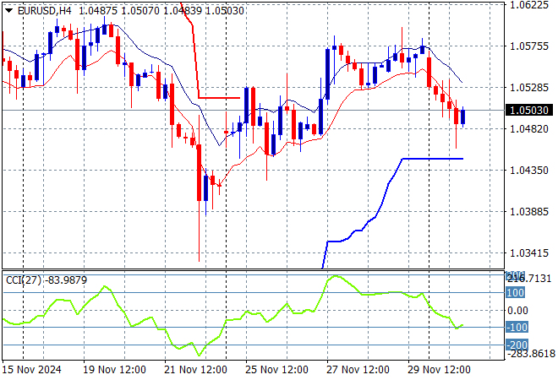This screenshot has height=380, width=558.
Task: Click the OHLC values 1.04875 1.05070 1.04839 1.05030
Action: pos(161,11)
